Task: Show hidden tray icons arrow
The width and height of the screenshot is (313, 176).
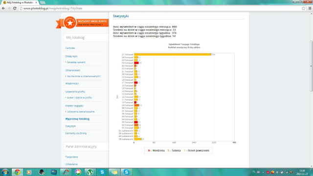Action: 263,172
